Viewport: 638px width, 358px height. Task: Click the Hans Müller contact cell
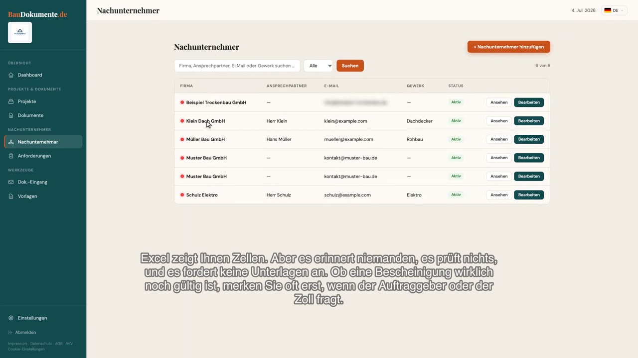(279, 139)
